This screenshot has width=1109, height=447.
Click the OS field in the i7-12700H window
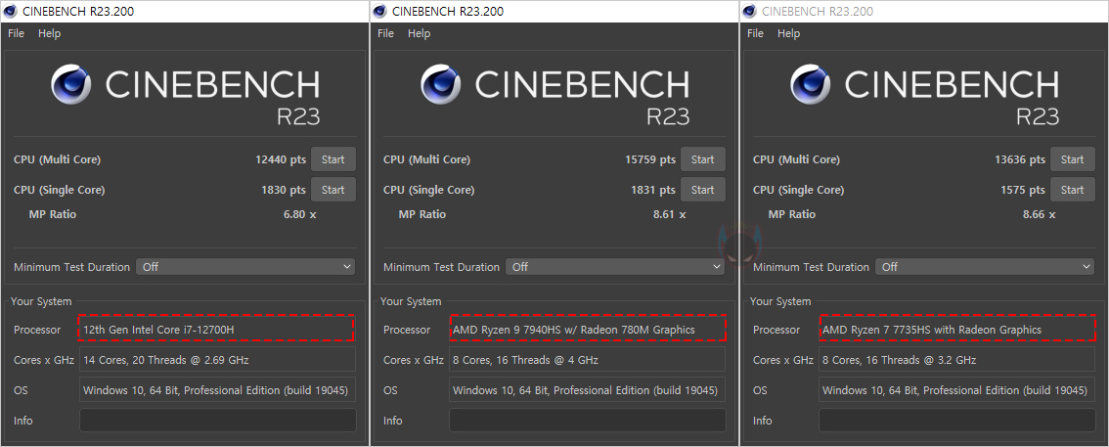tap(218, 389)
